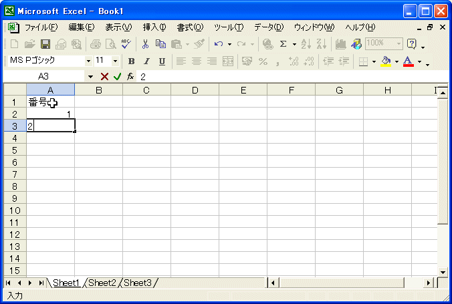The image size is (452, 304).
Task: Confirm entry with the green checkmark
Action: coord(117,77)
